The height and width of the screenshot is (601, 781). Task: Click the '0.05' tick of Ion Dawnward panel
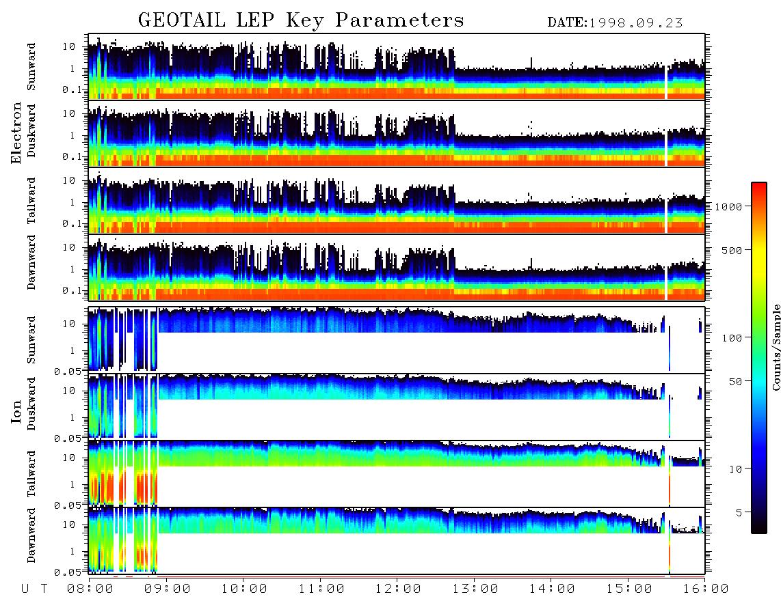[x=68, y=572]
